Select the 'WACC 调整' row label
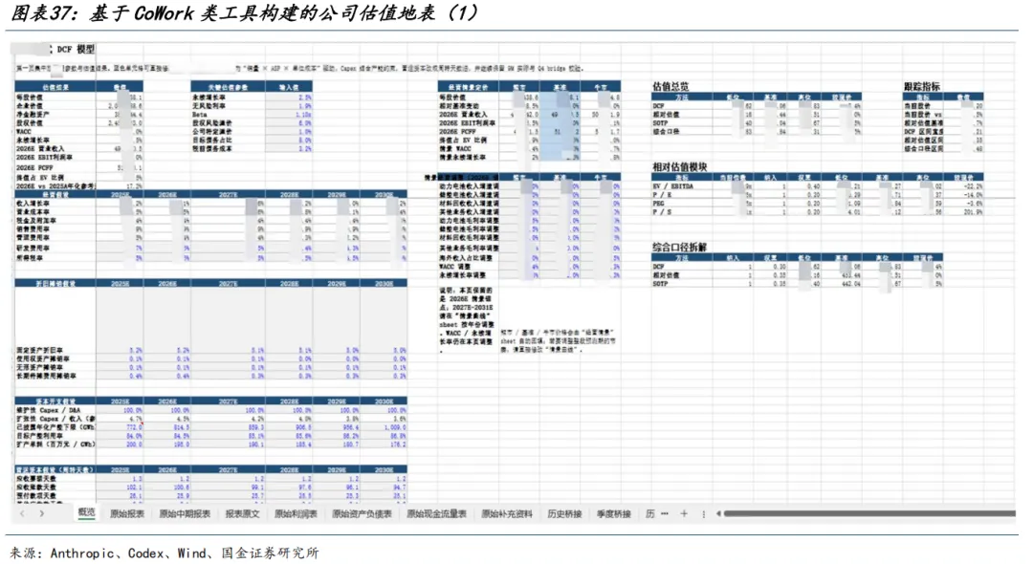 click(455, 267)
